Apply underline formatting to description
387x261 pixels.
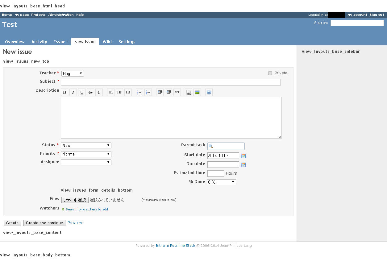point(82,92)
